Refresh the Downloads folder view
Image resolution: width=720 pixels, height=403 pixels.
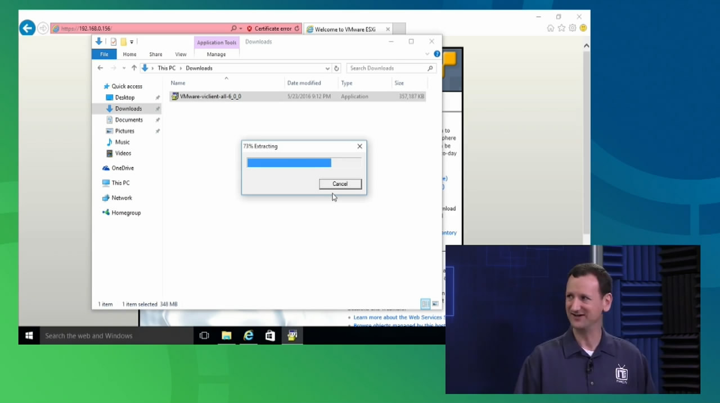pyautogui.click(x=336, y=68)
